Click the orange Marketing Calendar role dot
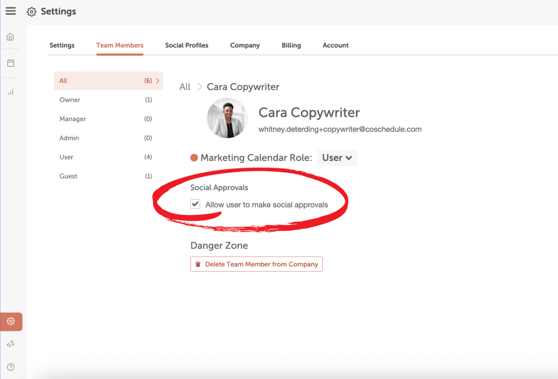The height and width of the screenshot is (379, 558). pyautogui.click(x=194, y=158)
